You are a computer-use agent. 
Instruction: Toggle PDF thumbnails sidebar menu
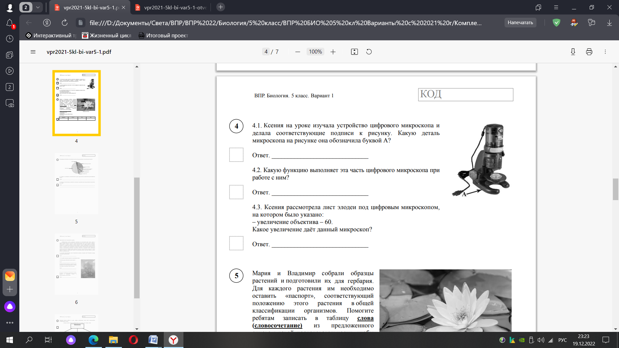pos(33,52)
